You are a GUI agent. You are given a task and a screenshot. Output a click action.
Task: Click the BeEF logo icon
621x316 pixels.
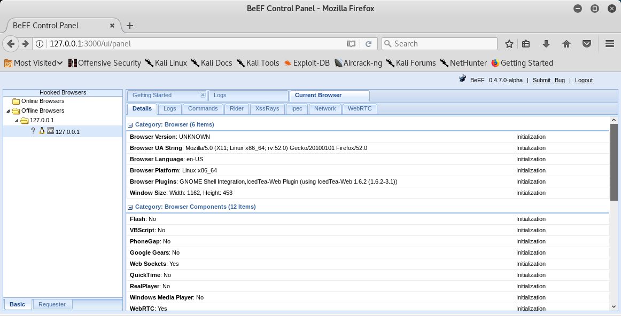[462, 78]
